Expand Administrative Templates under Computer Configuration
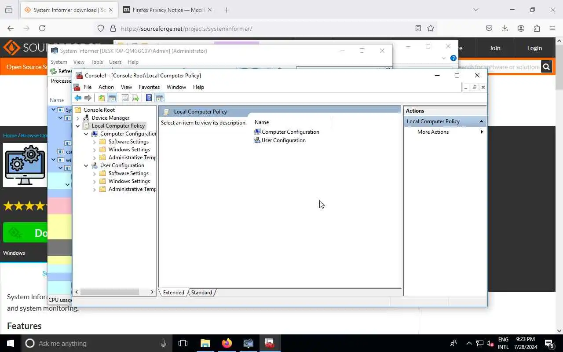This screenshot has height=352, width=563. (x=95, y=158)
